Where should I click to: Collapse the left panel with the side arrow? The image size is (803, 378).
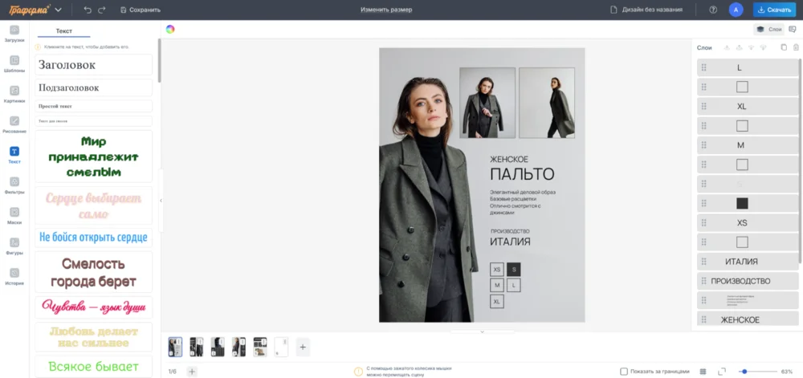[x=161, y=201]
